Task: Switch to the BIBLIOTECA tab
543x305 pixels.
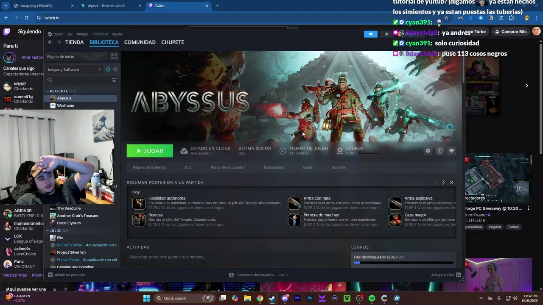Action: point(104,42)
